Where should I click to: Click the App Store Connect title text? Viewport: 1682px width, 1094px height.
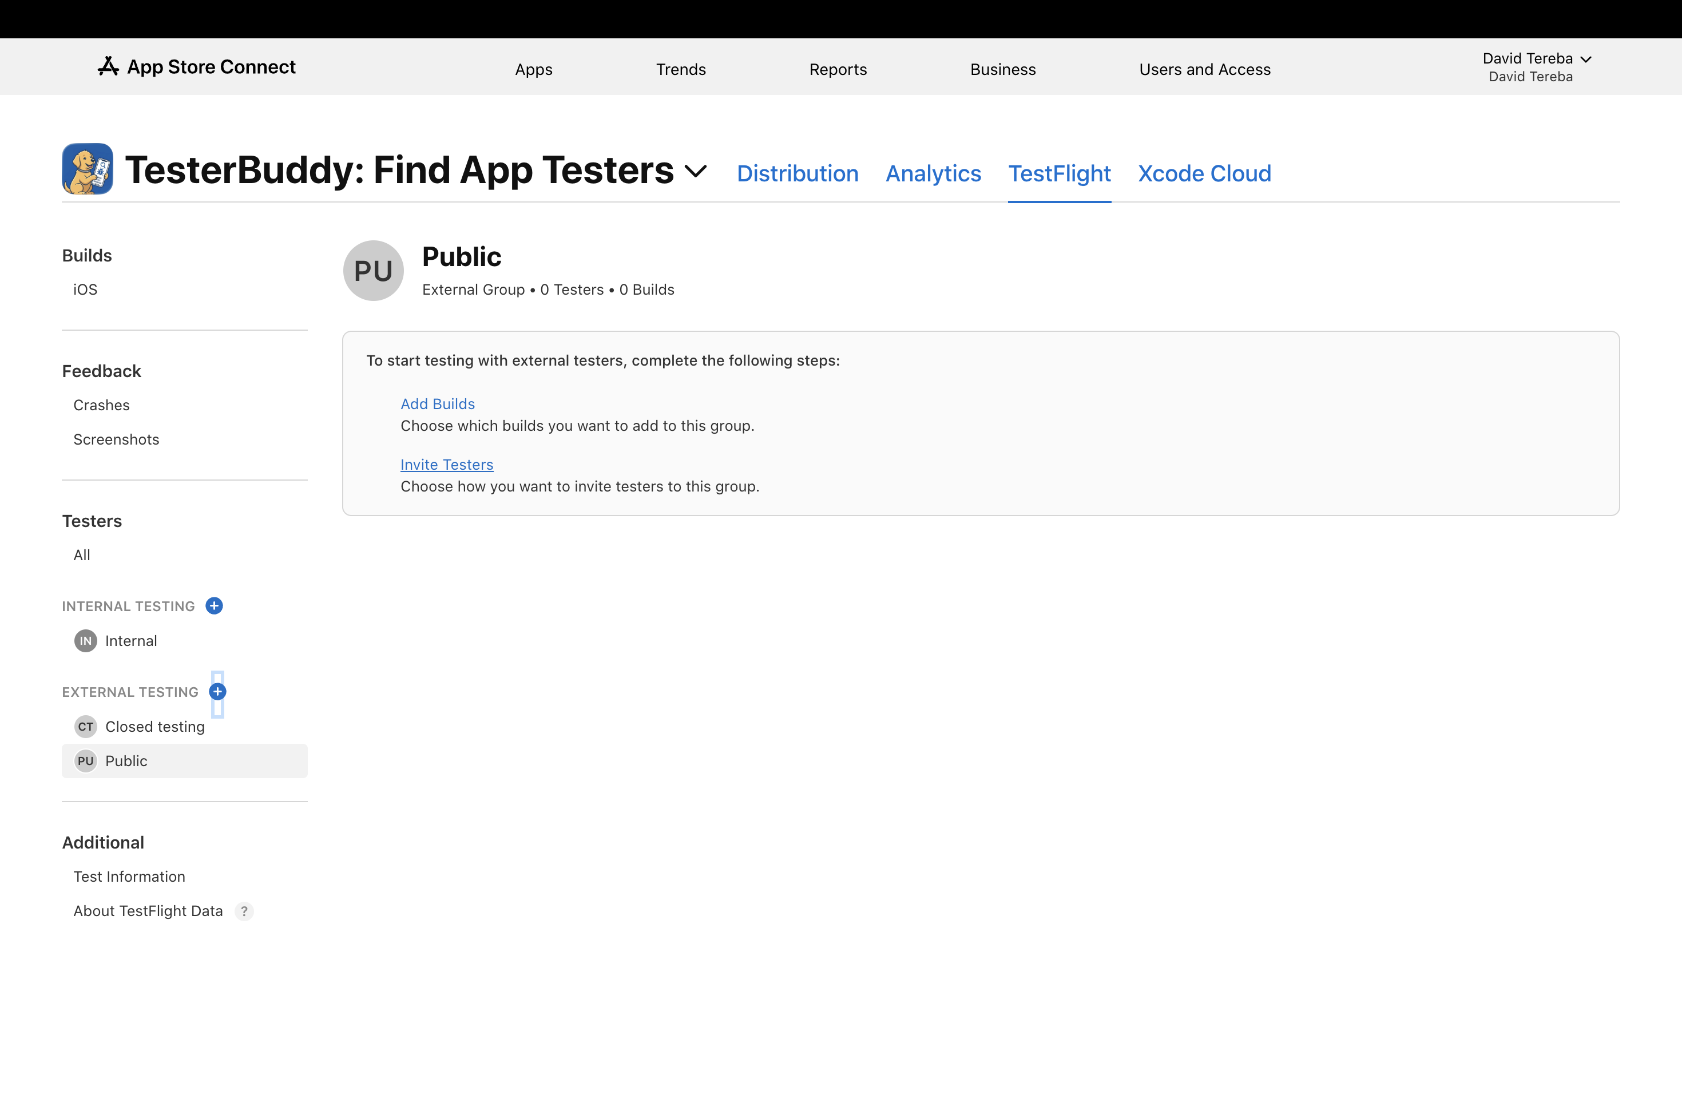(x=211, y=66)
